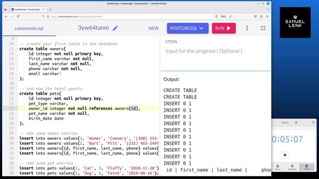Screen dimensions: 319x179
Task: Toggle reader view in the address bar
Action: tap(216, 16)
